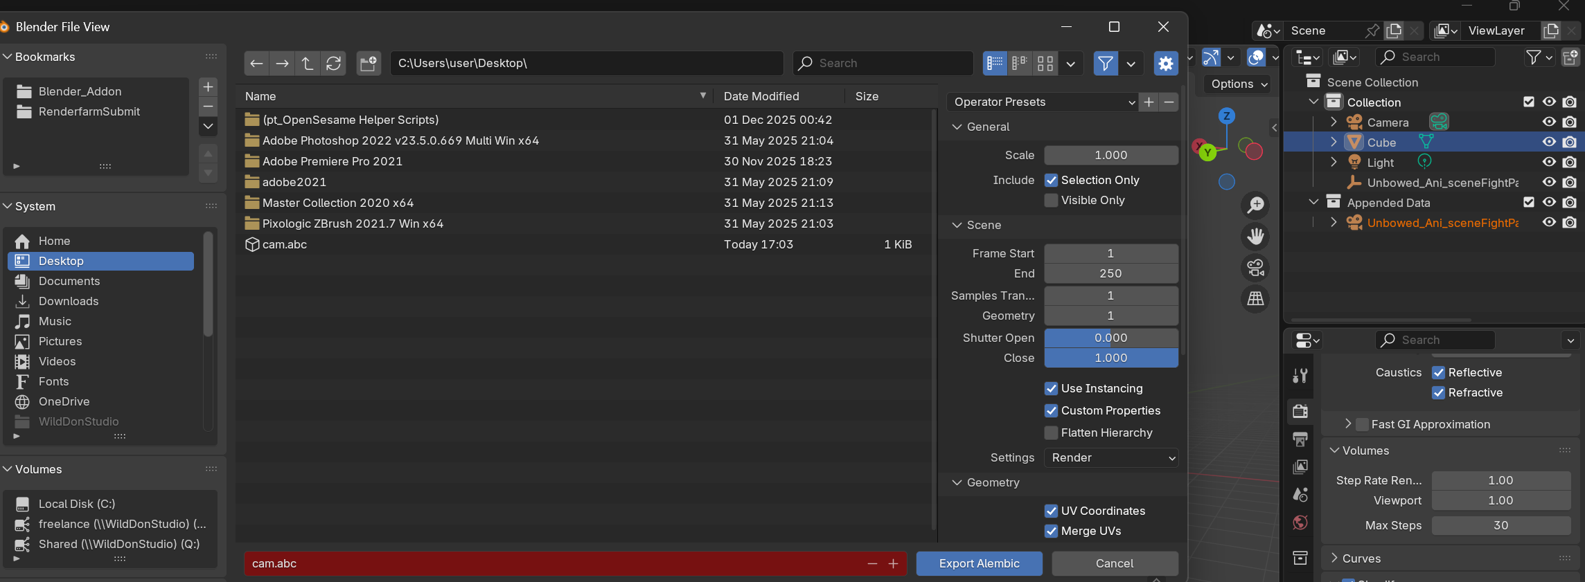Go to parent directory with up arrow
Viewport: 1585px width, 582px height.
308,64
